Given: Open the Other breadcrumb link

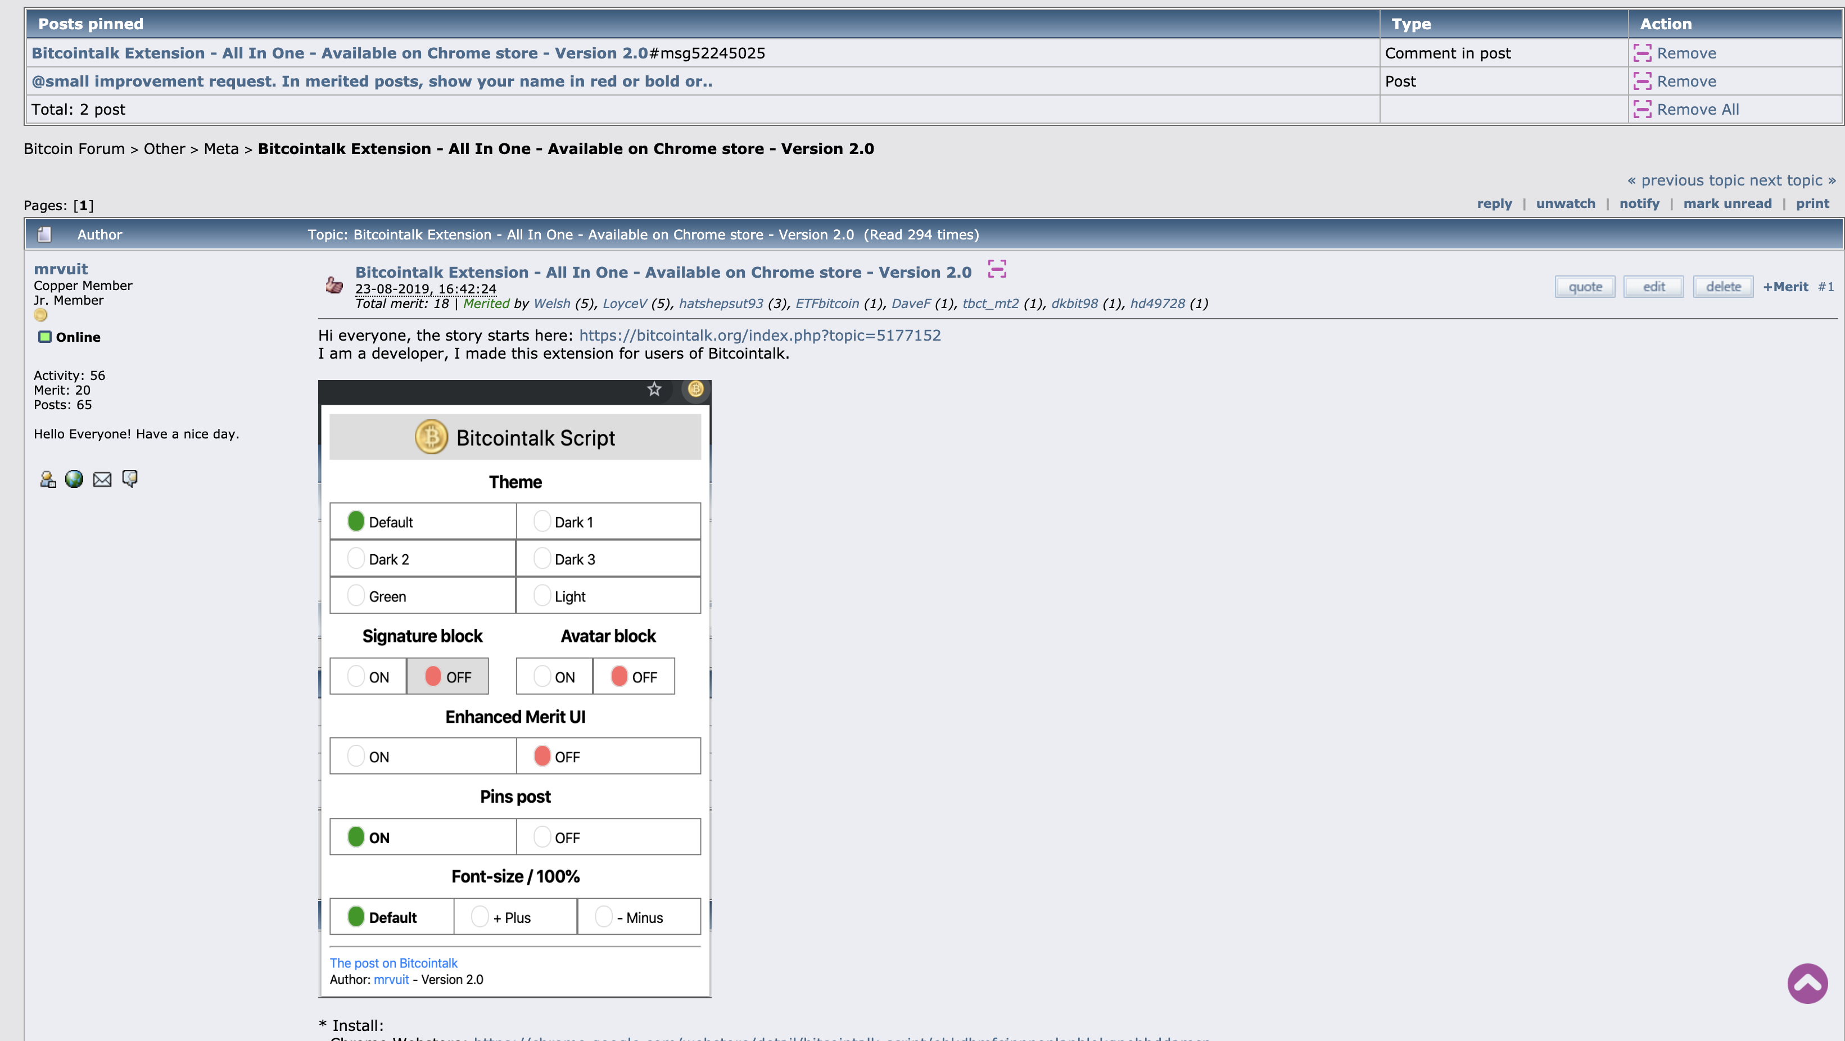Looking at the screenshot, I should point(164,149).
